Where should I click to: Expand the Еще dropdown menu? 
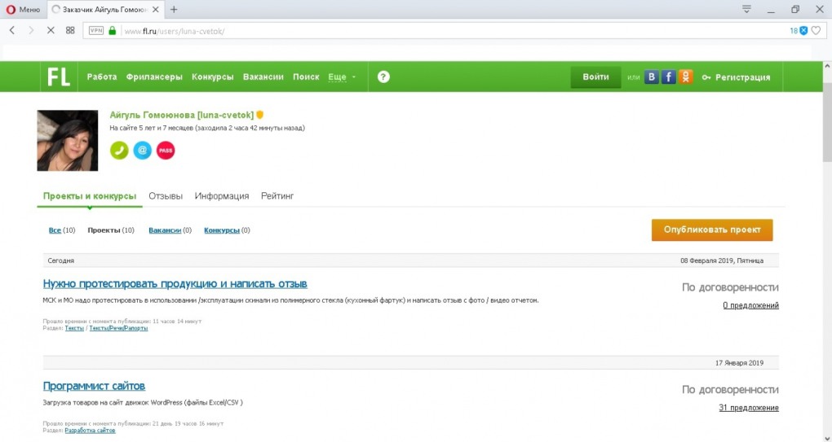coord(343,77)
